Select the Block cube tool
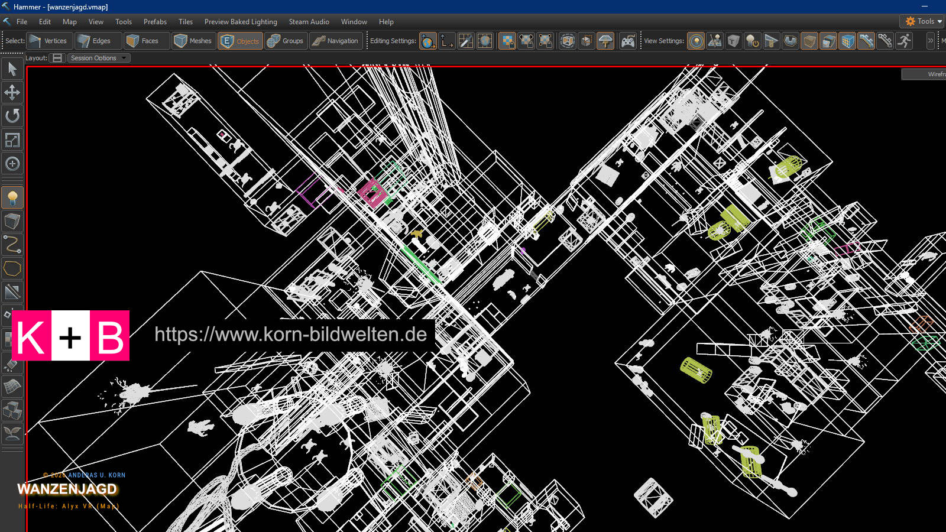The height and width of the screenshot is (532, 946). point(12,222)
